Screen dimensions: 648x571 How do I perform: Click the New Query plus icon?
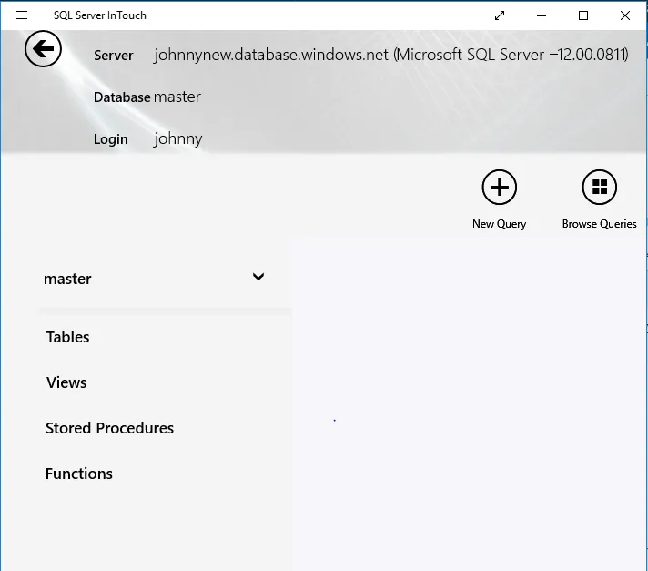[x=500, y=188]
